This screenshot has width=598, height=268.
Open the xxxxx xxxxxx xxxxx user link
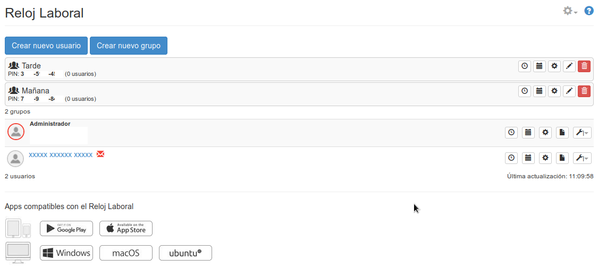61,154
